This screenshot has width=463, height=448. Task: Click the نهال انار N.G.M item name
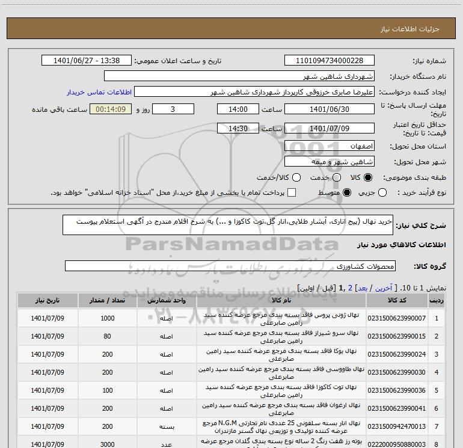coord(281,427)
